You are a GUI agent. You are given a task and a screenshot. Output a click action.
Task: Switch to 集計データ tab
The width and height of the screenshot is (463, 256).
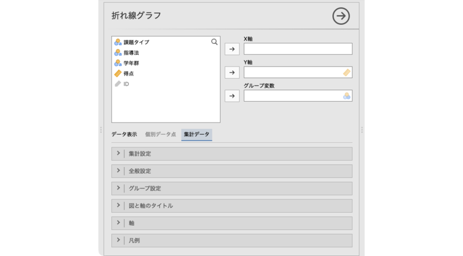click(197, 135)
